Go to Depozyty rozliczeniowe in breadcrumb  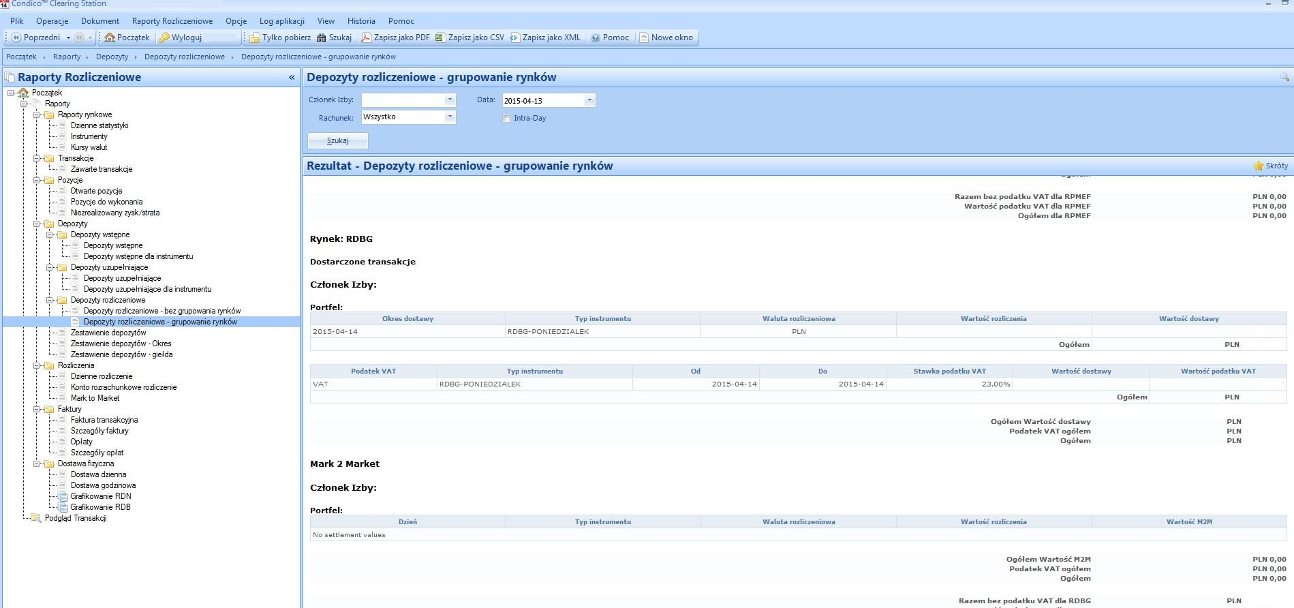pyautogui.click(x=185, y=57)
